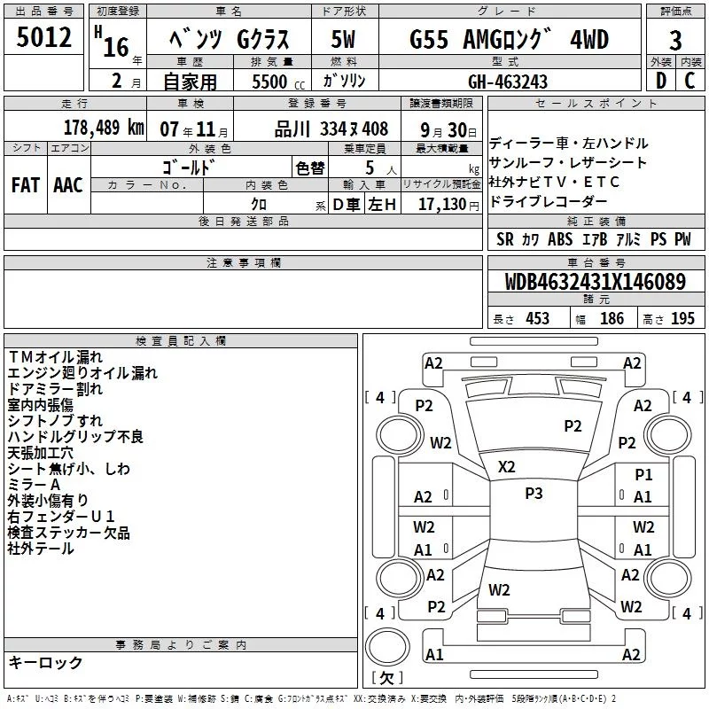Click the P3 mark on the roof
The width and height of the screenshot is (709, 709).
coord(534,493)
